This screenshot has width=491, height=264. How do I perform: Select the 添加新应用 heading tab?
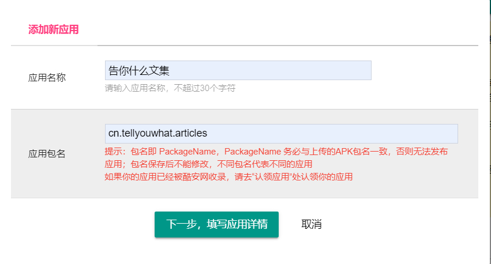54,30
